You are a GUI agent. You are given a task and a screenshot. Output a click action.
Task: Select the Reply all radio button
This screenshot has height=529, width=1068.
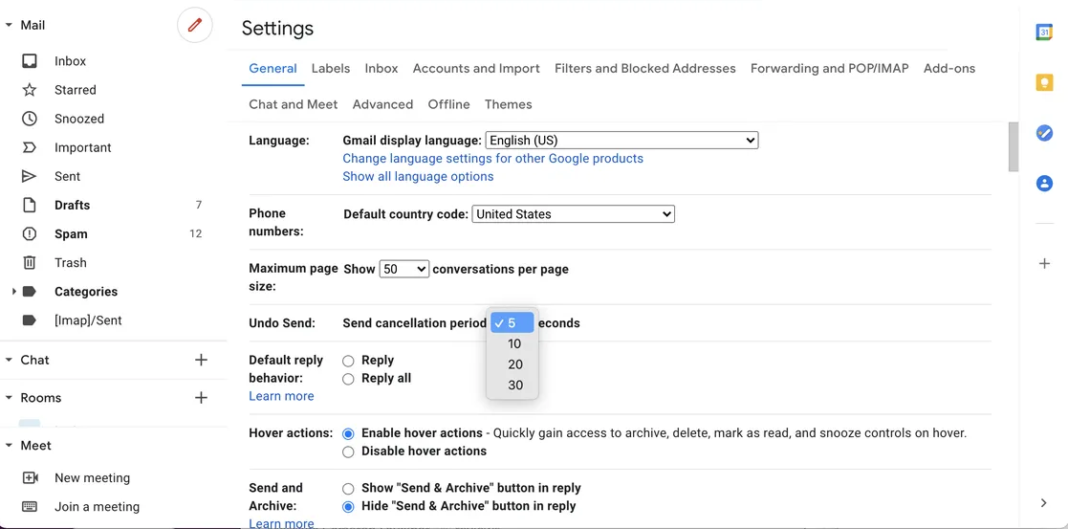click(x=348, y=379)
